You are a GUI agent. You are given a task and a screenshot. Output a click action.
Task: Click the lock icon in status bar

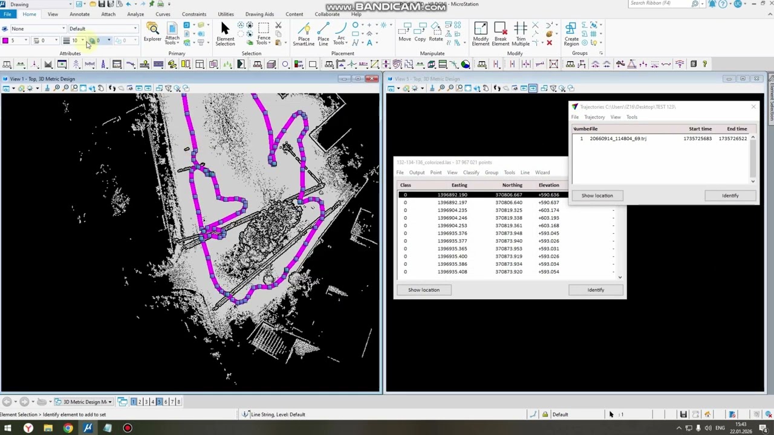545,414
